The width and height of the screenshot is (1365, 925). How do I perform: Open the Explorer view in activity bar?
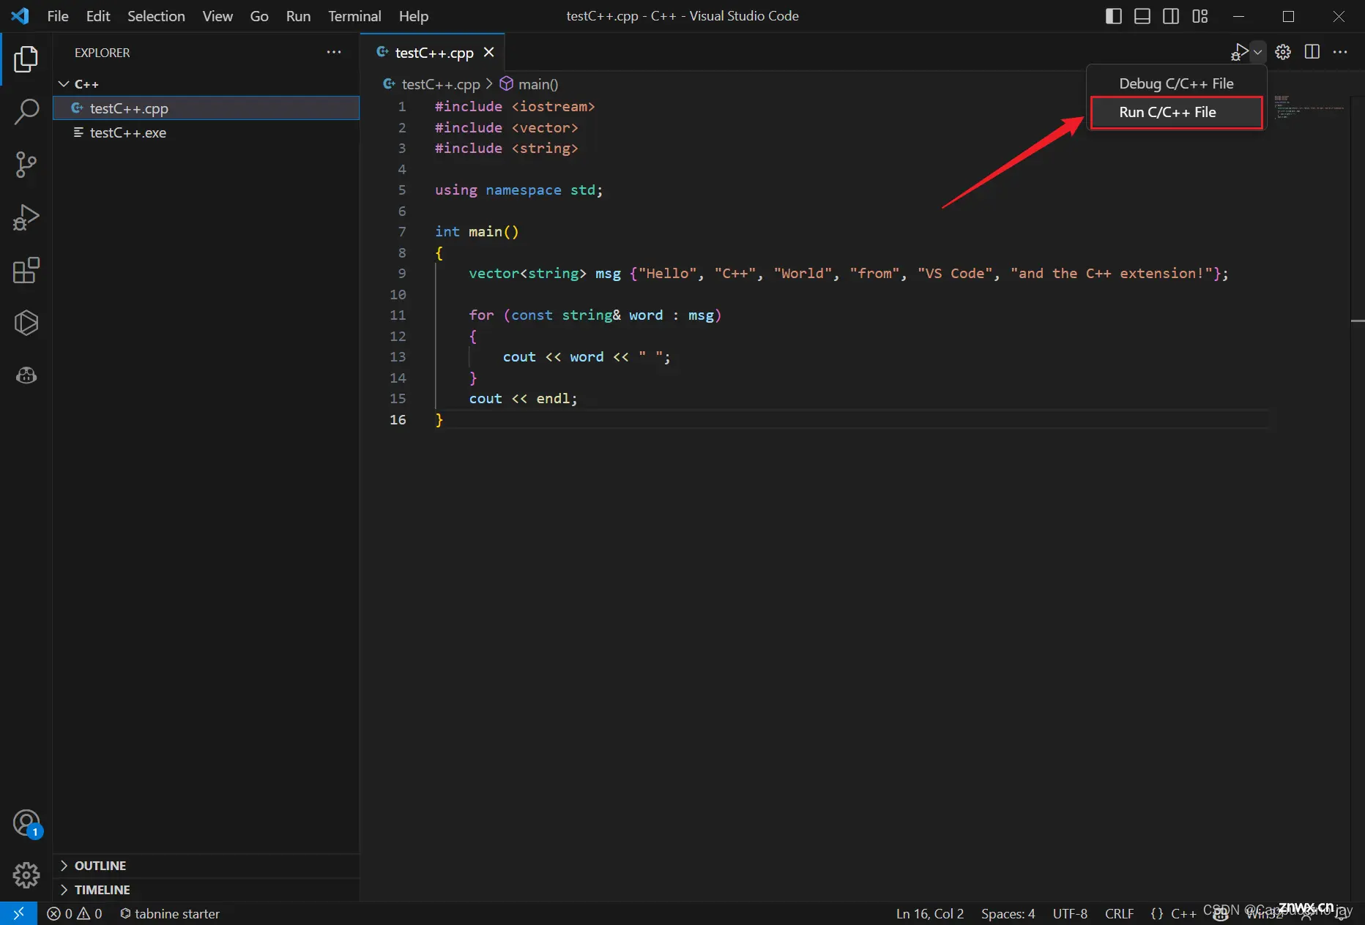click(x=26, y=59)
